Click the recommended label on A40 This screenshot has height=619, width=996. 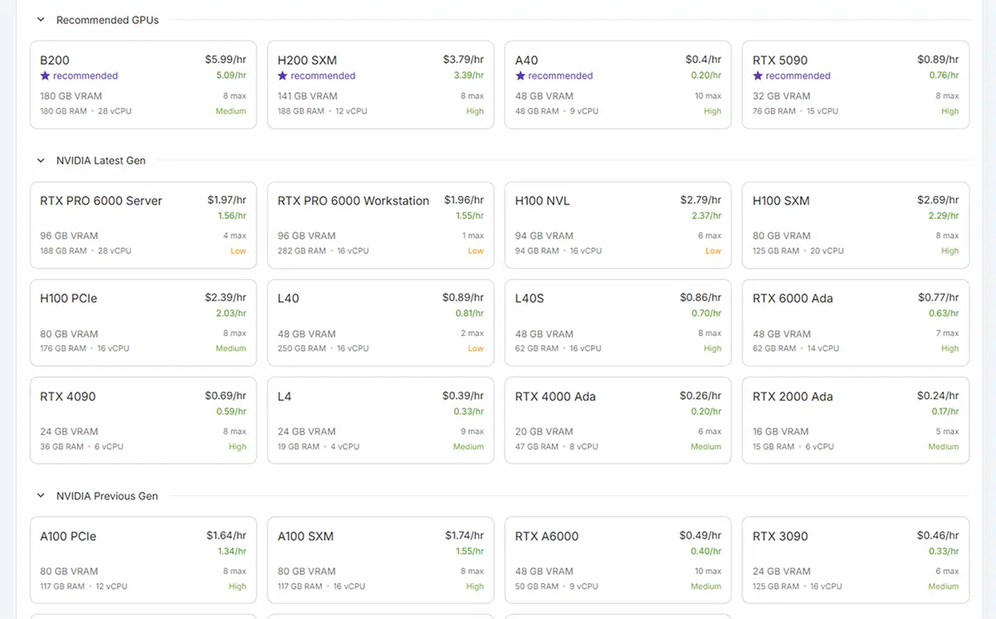click(560, 76)
